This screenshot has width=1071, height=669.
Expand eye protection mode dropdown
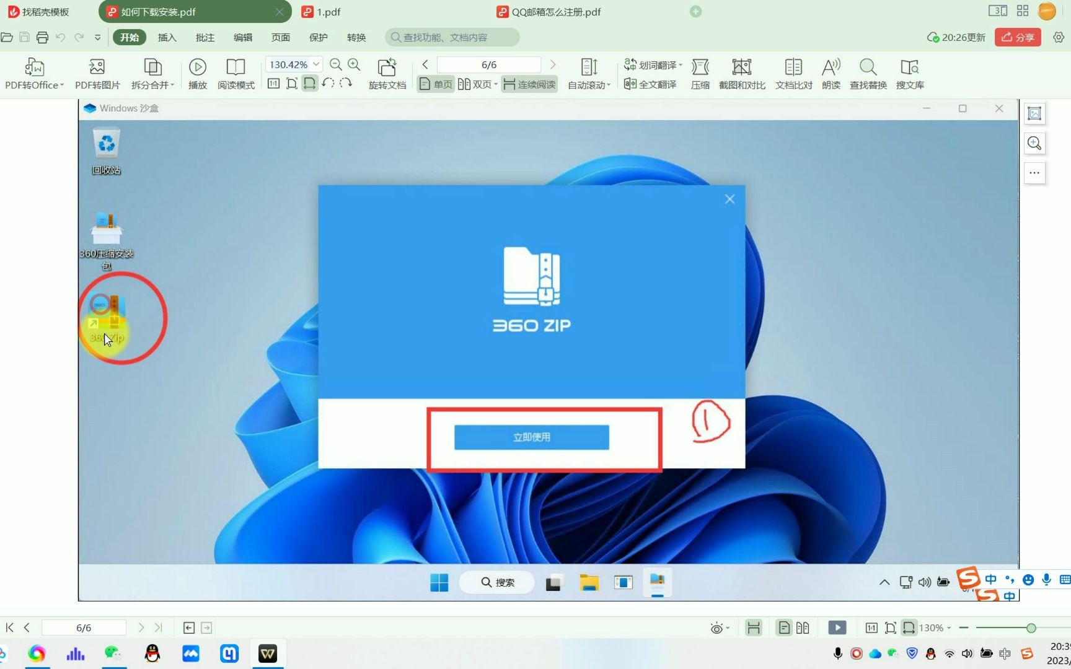728,628
